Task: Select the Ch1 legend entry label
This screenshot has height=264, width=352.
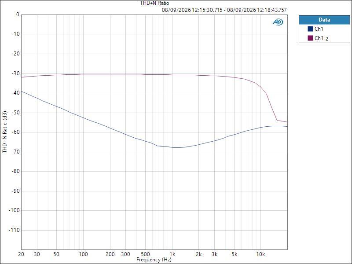Action: pyautogui.click(x=319, y=29)
